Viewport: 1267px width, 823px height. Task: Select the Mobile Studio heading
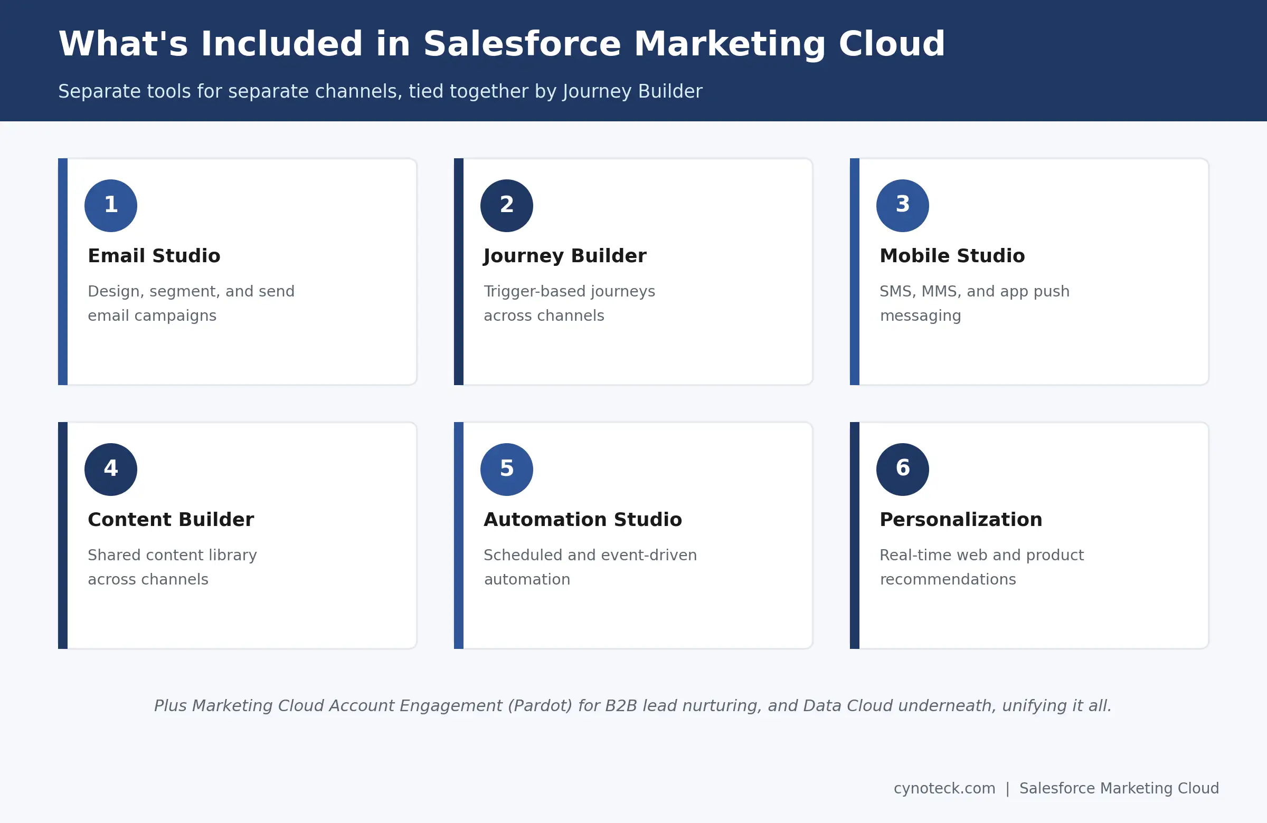[952, 256]
